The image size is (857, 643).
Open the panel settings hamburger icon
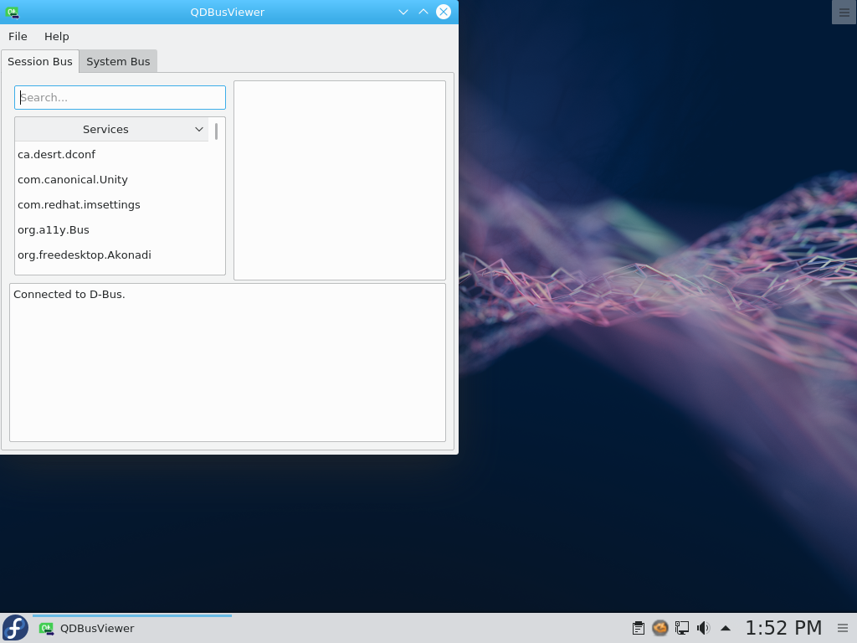843,628
